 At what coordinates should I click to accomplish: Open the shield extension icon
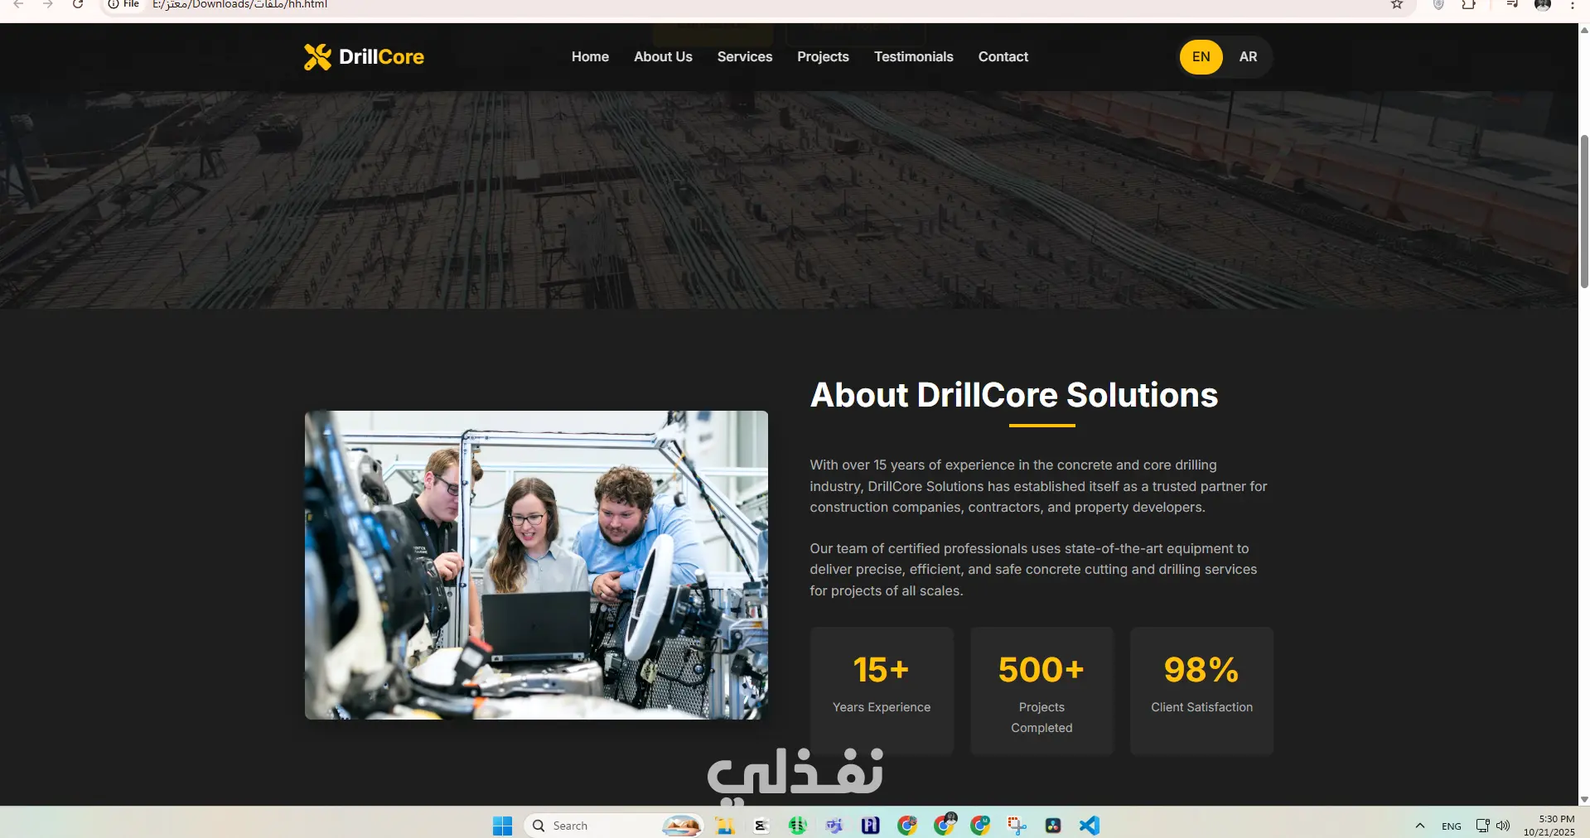1438,4
